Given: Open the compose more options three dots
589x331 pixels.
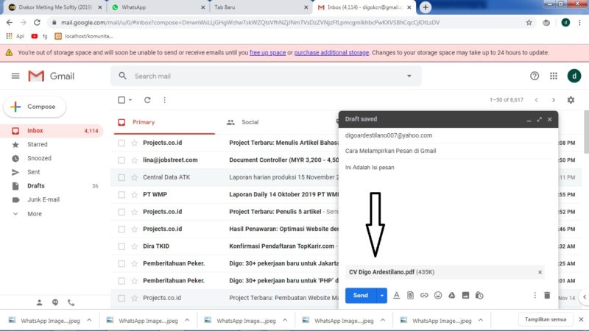Looking at the screenshot, I should pos(535,296).
